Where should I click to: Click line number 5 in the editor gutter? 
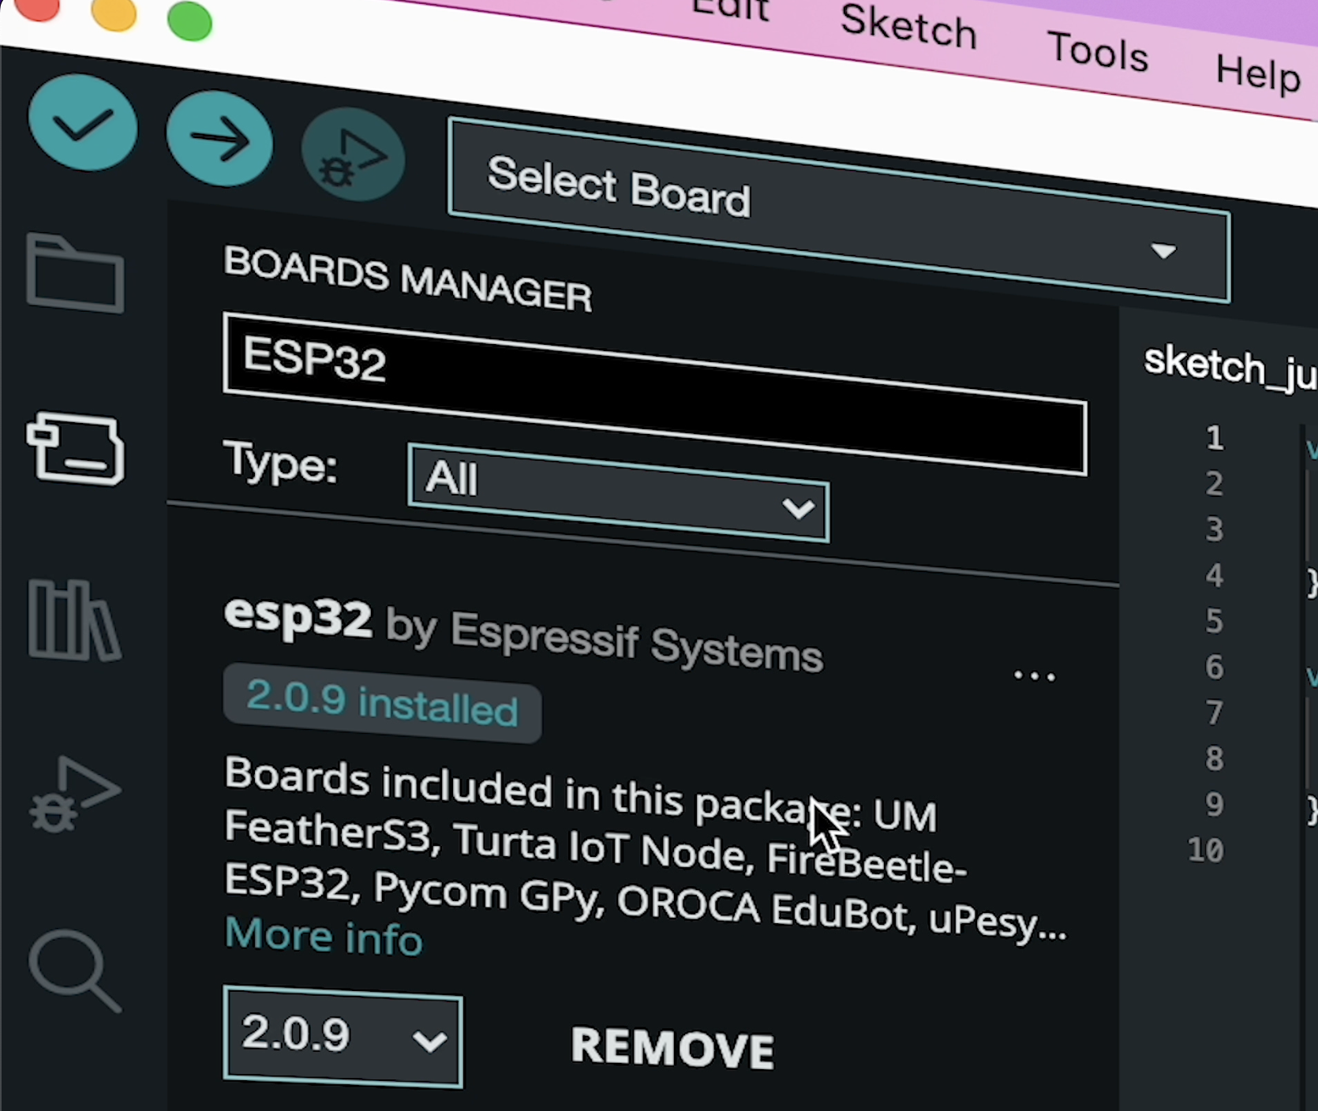(1215, 621)
